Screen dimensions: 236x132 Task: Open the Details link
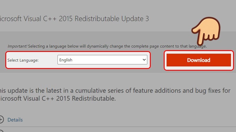pos(15,120)
